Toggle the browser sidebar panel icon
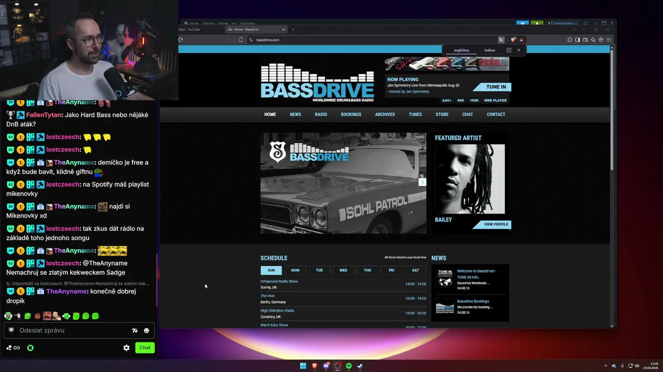The image size is (663, 372). point(578,40)
